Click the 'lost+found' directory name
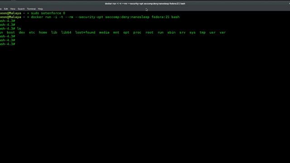290x163 pixels. [85, 32]
